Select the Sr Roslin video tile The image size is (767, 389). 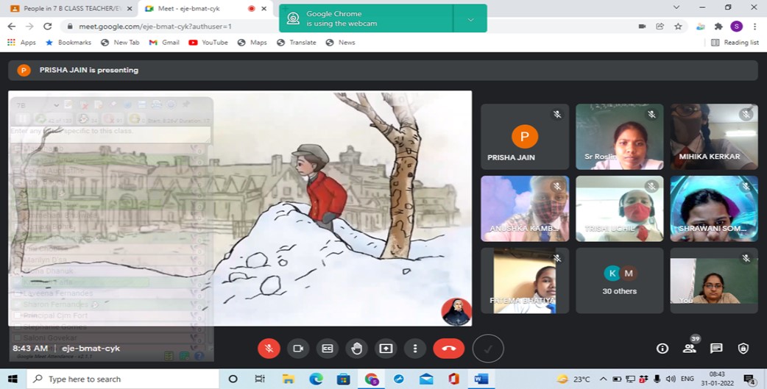pyautogui.click(x=619, y=137)
